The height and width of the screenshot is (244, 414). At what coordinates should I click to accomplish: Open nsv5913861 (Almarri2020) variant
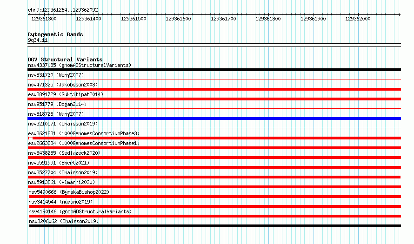pos(61,182)
